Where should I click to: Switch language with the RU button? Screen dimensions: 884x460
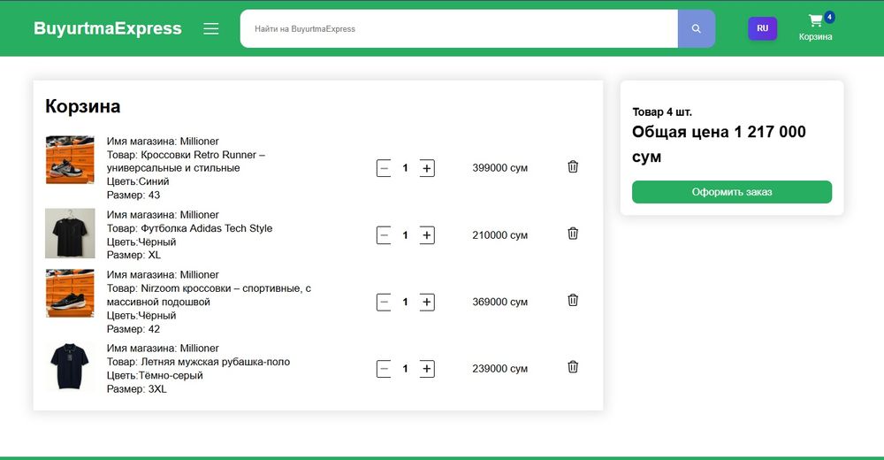tap(762, 28)
